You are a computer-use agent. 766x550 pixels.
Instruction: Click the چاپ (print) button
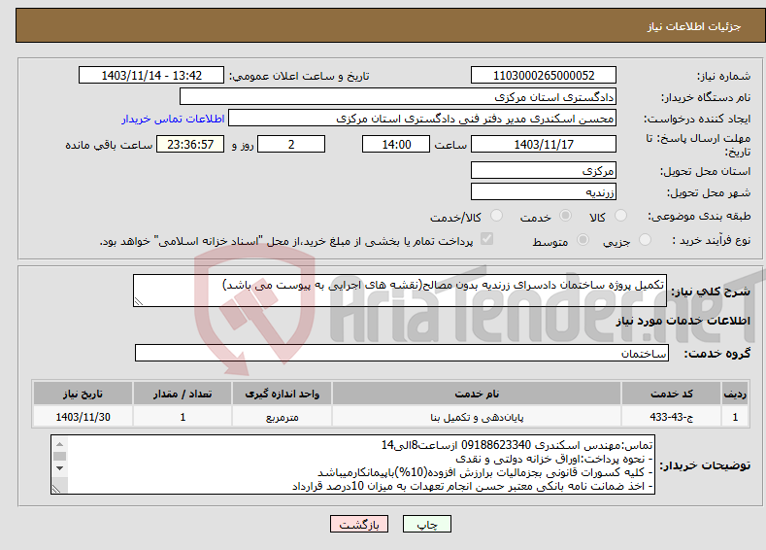click(426, 524)
